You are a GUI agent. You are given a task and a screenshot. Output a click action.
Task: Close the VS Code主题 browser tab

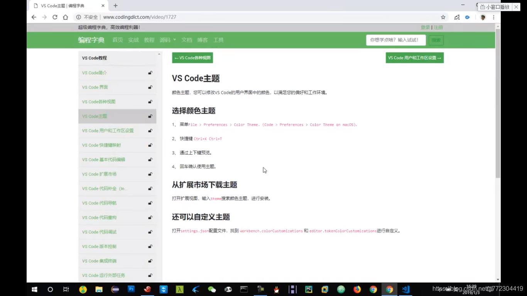pos(103,6)
